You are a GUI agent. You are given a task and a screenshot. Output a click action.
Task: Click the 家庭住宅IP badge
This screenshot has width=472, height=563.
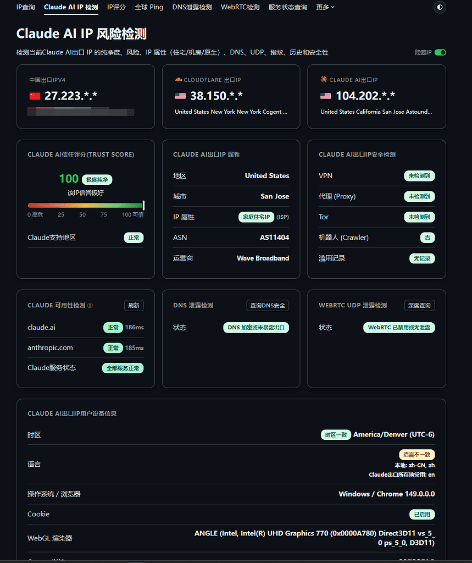[256, 217]
